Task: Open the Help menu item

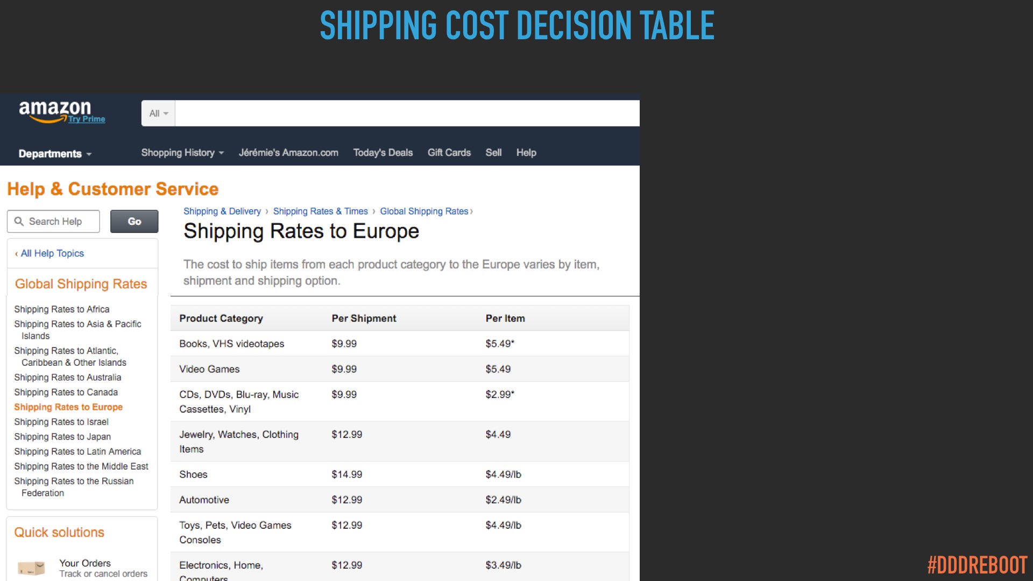Action: [x=526, y=153]
